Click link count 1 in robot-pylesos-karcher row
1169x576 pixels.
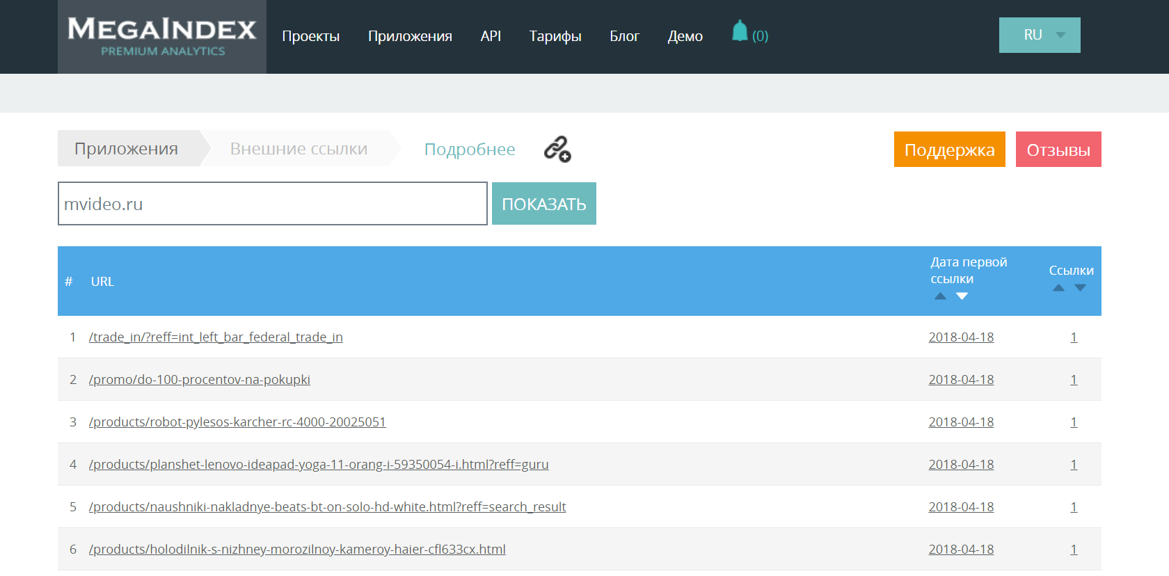point(1074,422)
